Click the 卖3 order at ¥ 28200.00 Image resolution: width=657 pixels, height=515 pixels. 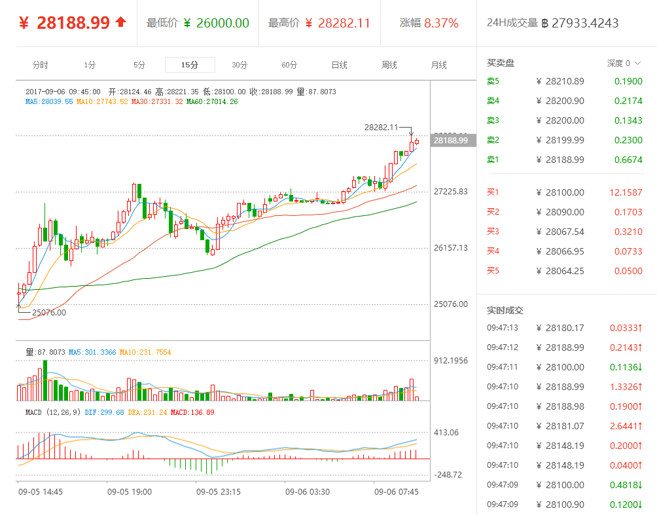[x=565, y=120]
